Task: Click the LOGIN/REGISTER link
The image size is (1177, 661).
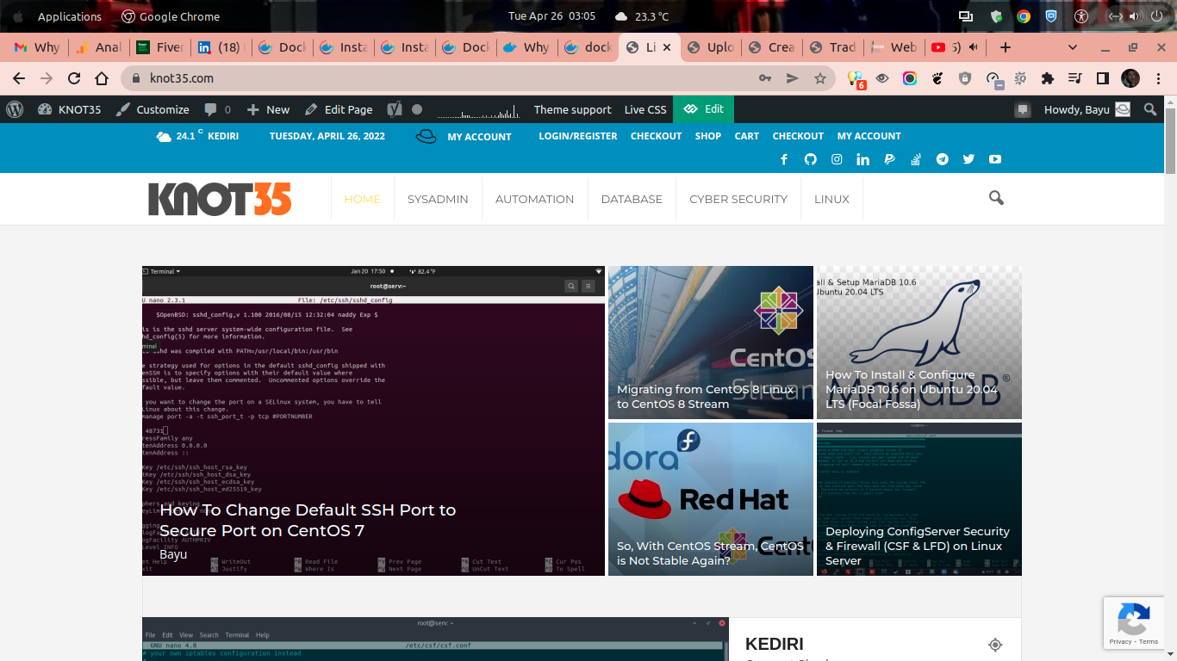Action: pyautogui.click(x=578, y=136)
